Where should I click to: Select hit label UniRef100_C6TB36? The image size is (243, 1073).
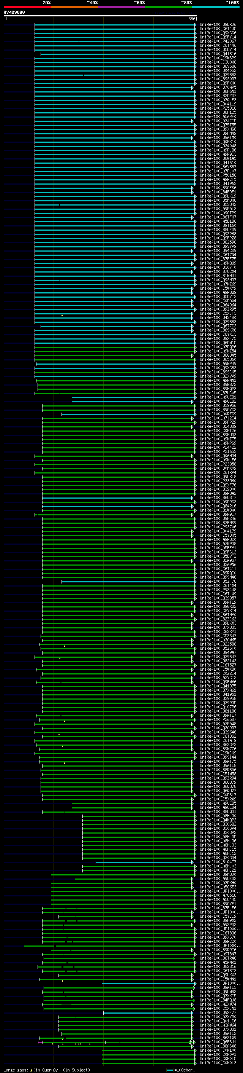(218, 933)
